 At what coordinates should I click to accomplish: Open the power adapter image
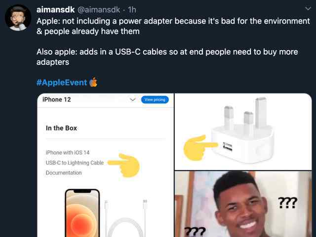[243, 132]
